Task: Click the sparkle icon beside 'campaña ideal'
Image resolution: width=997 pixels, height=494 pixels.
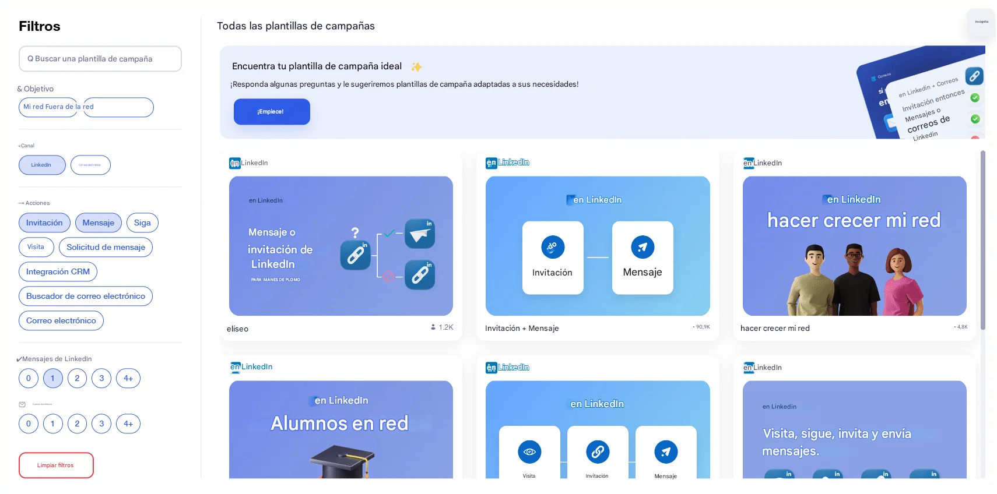Action: point(416,67)
